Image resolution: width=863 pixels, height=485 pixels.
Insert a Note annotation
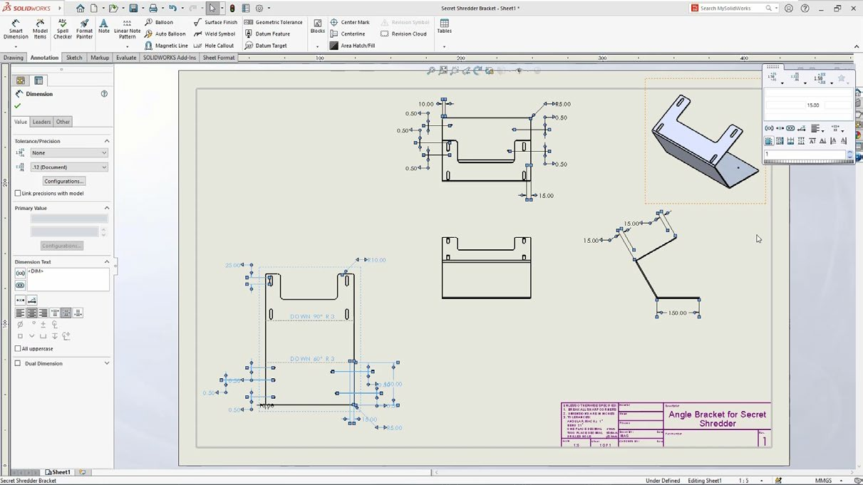(x=104, y=26)
